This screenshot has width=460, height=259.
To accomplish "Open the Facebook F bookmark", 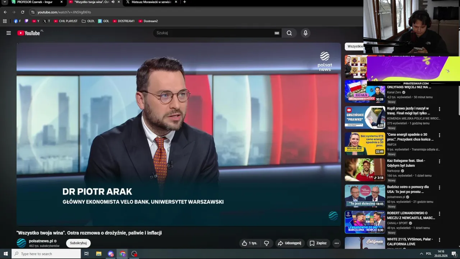I will [x=17, y=21].
